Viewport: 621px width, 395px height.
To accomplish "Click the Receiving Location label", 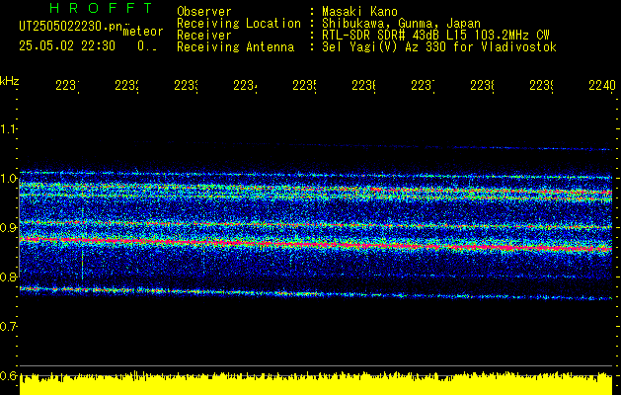I will tap(239, 24).
